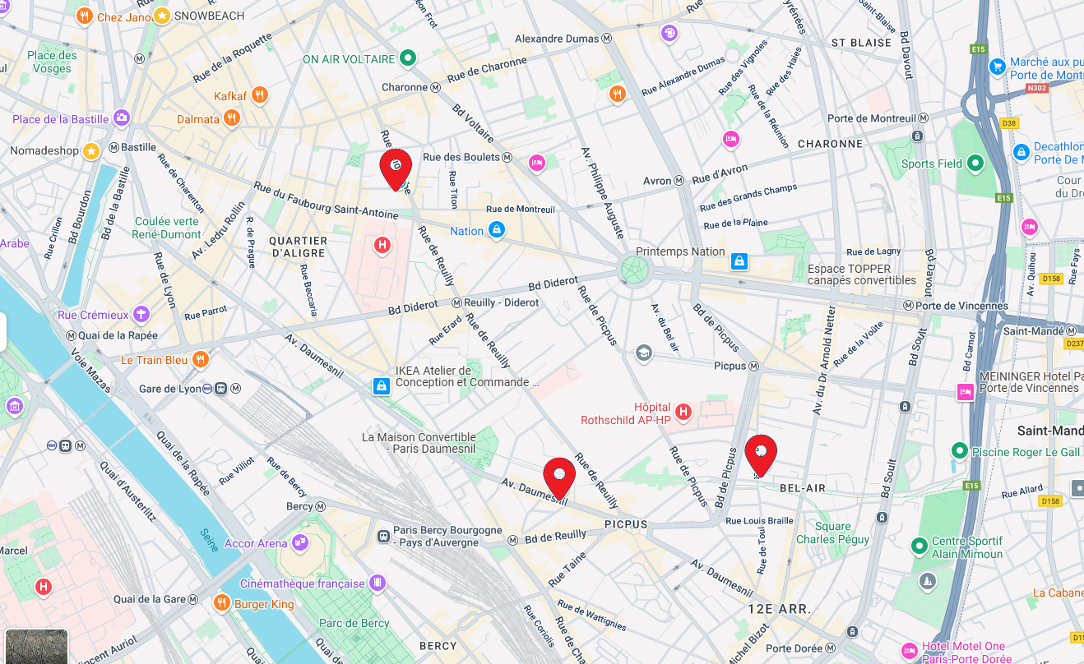Open the Accor Arena venue icon
Viewport: 1084px width, 664px height.
click(300, 542)
